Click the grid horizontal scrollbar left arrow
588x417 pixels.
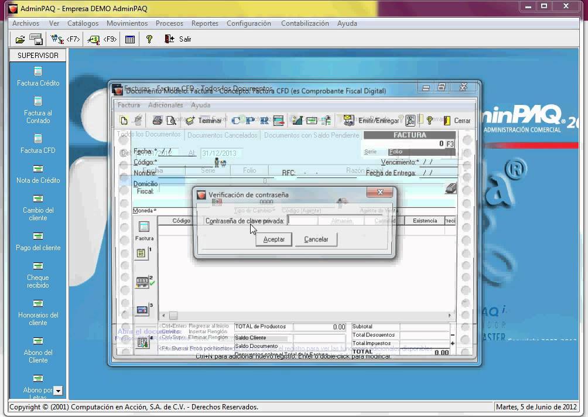(163, 315)
